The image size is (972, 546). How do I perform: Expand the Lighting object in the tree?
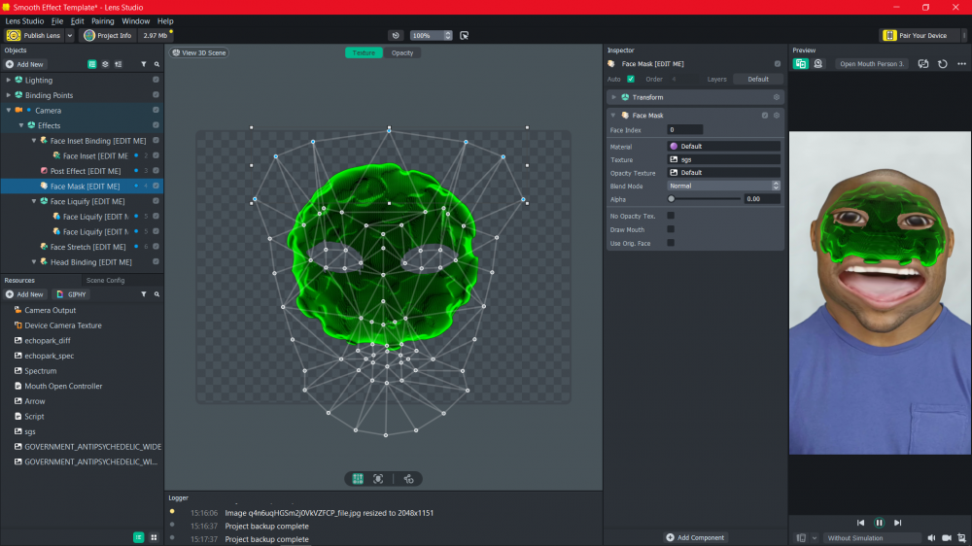pyautogui.click(x=9, y=81)
